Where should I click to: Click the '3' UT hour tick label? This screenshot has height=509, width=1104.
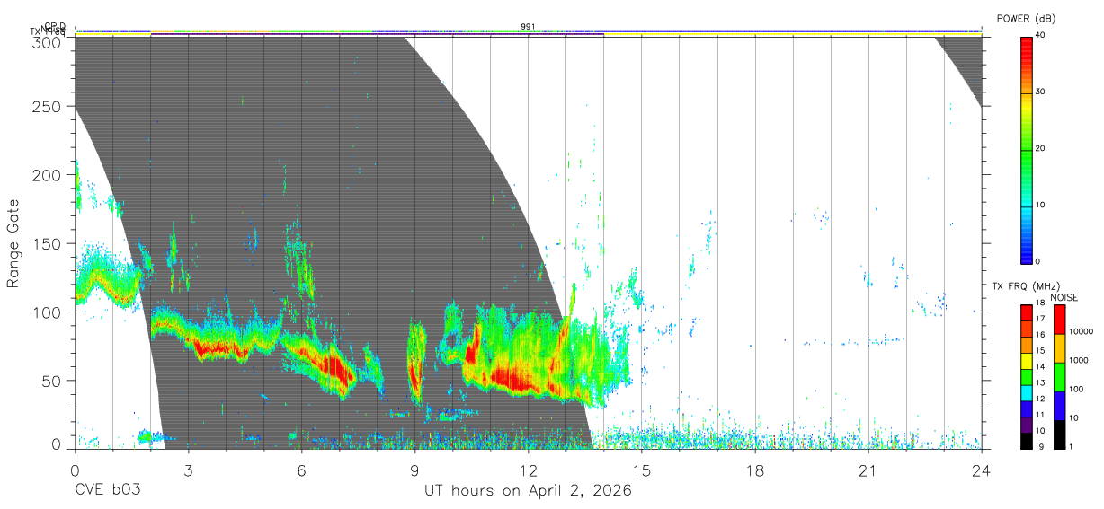coord(188,470)
